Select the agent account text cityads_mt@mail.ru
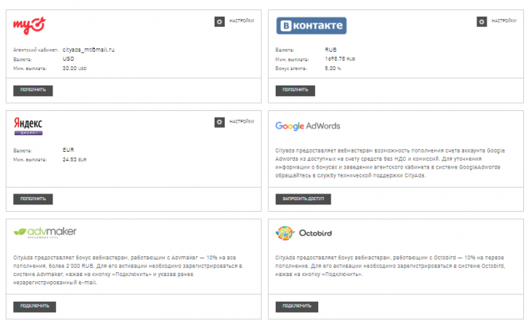 88,50
